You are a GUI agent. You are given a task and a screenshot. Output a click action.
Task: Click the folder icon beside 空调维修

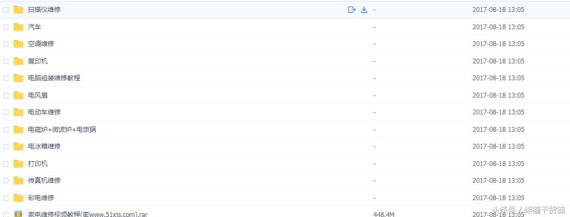click(x=18, y=44)
